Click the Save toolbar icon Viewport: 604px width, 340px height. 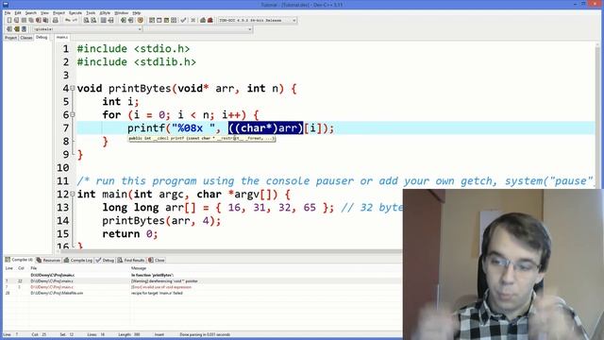click(x=24, y=20)
